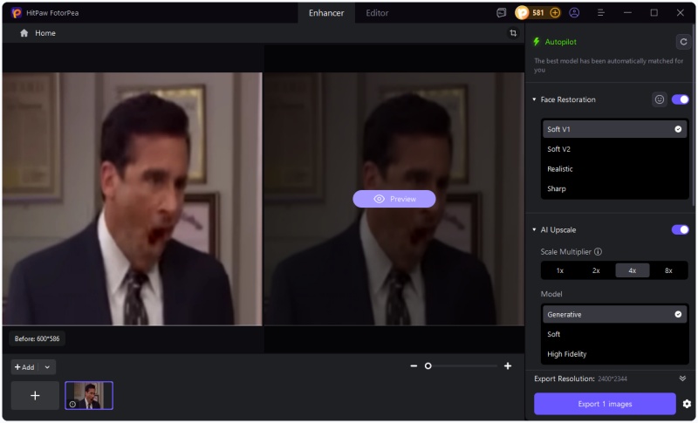Screen dimensions: 698x423
Task: Open the feedback message icon in title bar
Action: [501, 13]
